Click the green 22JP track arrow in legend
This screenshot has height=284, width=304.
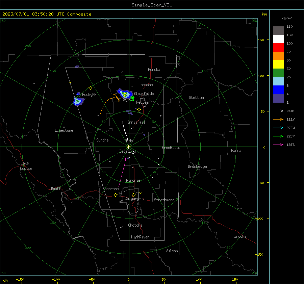278,136
